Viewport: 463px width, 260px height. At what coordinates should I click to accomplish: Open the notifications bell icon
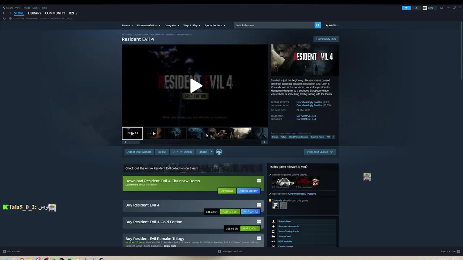[x=416, y=8]
